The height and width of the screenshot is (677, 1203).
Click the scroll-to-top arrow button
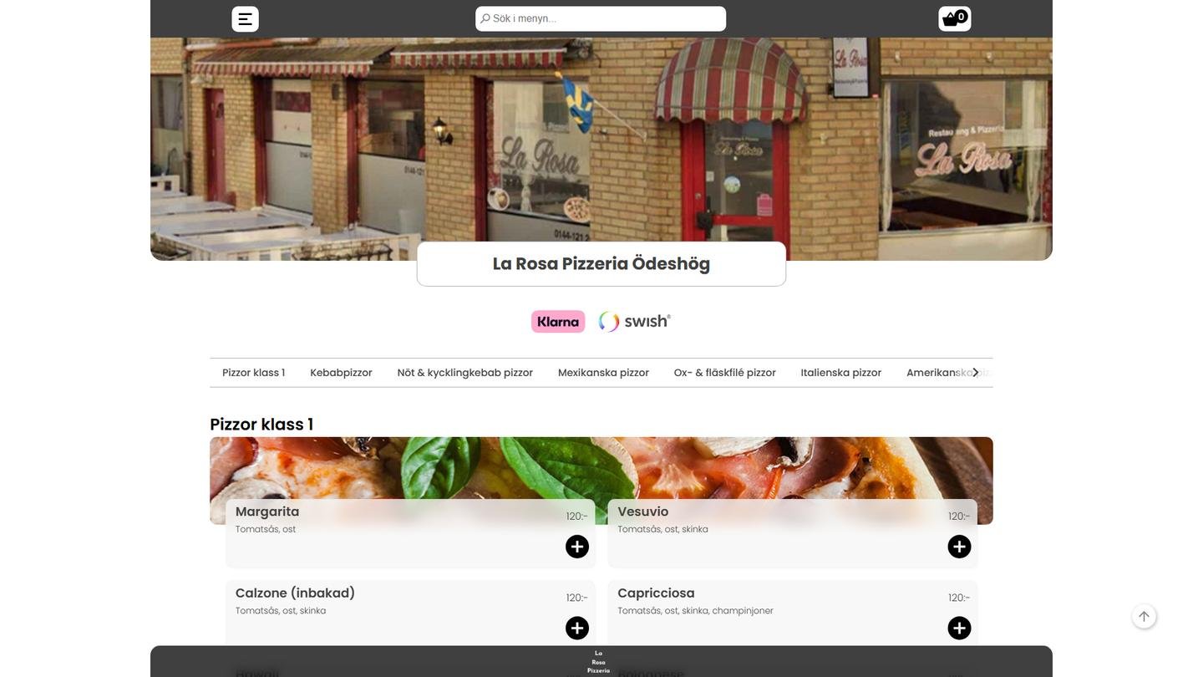coord(1145,617)
